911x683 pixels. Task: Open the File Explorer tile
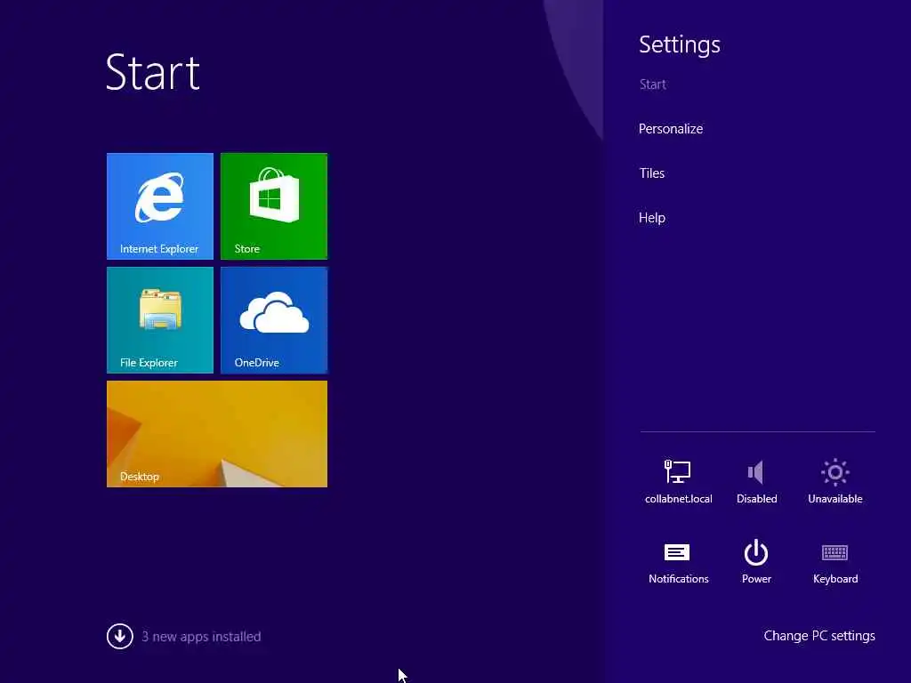pyautogui.click(x=160, y=320)
